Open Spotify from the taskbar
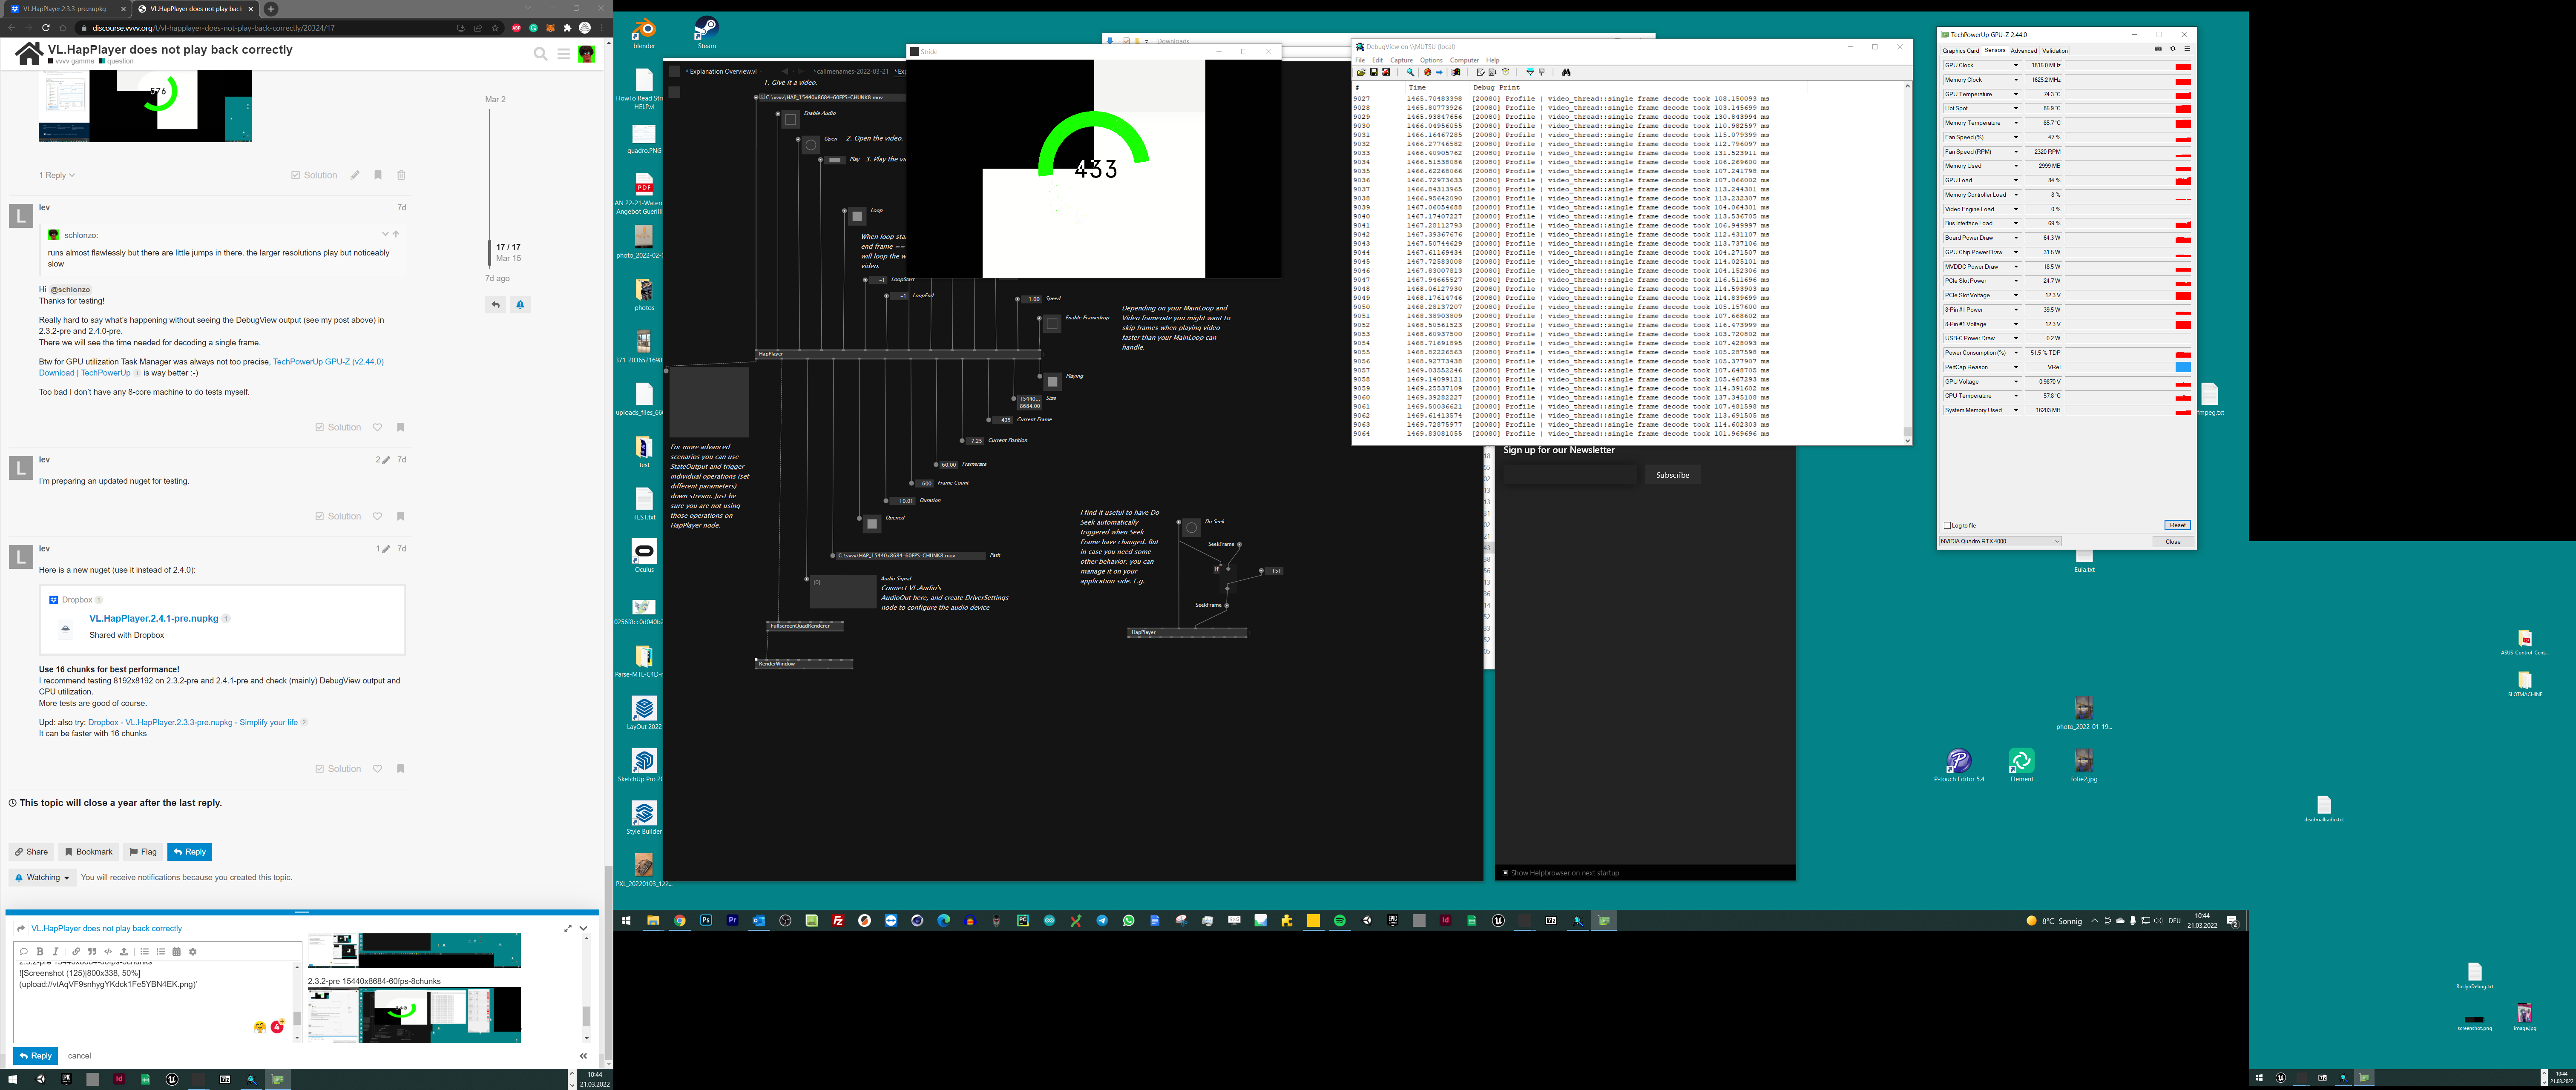The width and height of the screenshot is (2576, 1090). (1340, 920)
